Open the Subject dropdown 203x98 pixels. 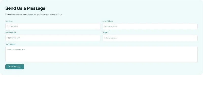point(150,38)
